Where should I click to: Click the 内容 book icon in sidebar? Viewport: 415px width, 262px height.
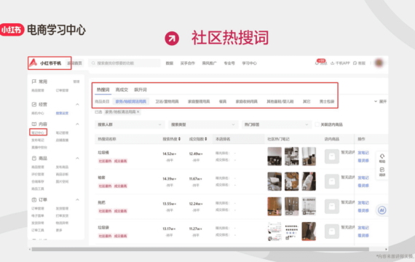34,124
